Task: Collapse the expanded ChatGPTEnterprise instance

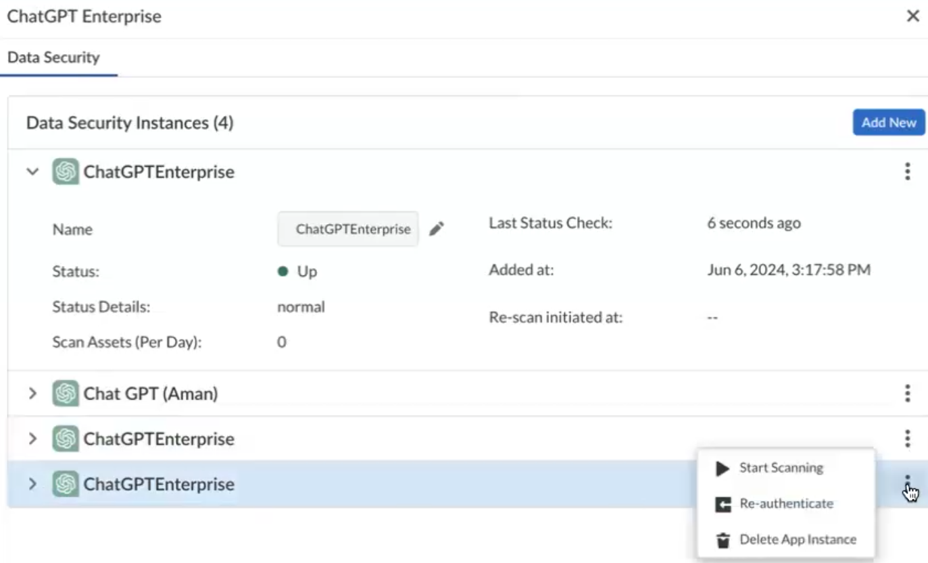Action: 32,171
